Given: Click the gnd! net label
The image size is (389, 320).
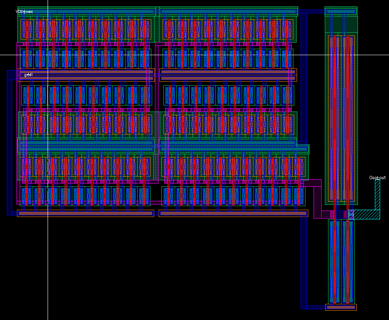Looking at the screenshot, I should coord(28,75).
